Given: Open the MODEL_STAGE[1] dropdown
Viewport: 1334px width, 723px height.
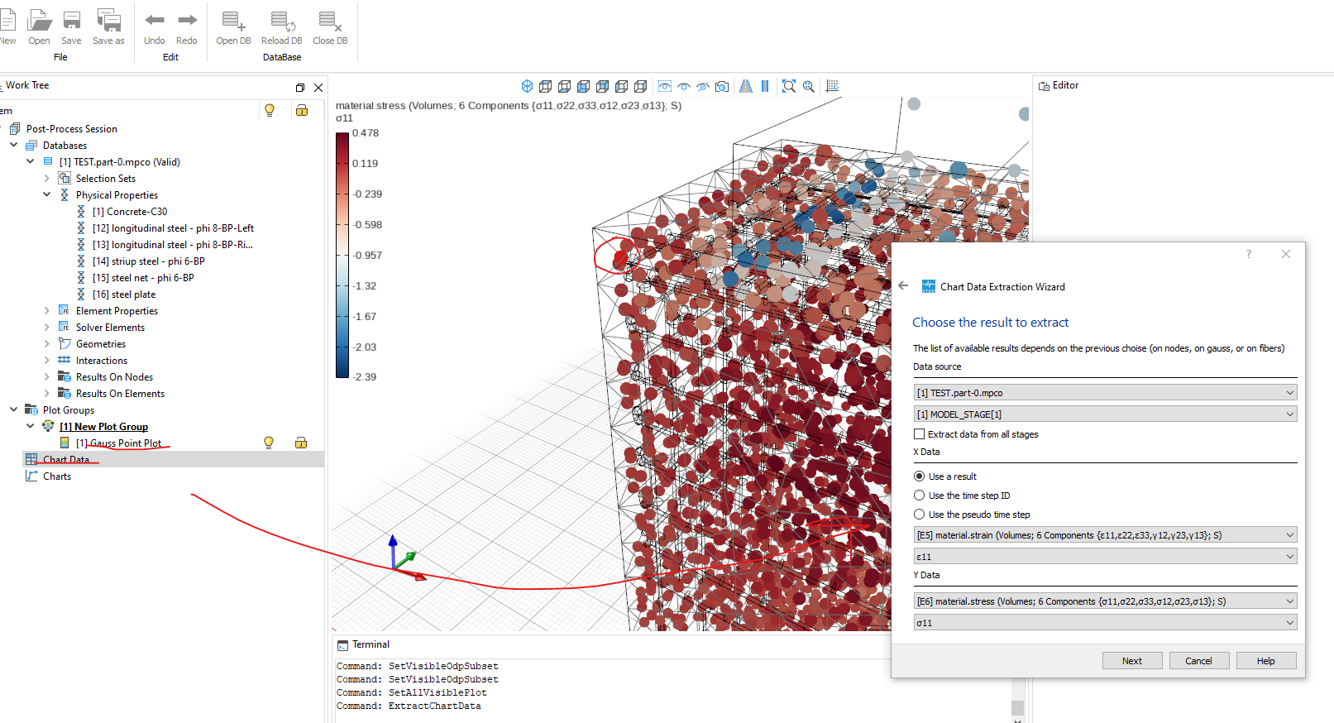Looking at the screenshot, I should click(x=1105, y=414).
